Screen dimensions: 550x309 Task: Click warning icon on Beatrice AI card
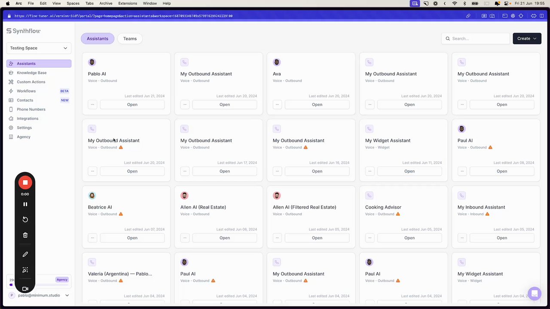pyautogui.click(x=121, y=214)
